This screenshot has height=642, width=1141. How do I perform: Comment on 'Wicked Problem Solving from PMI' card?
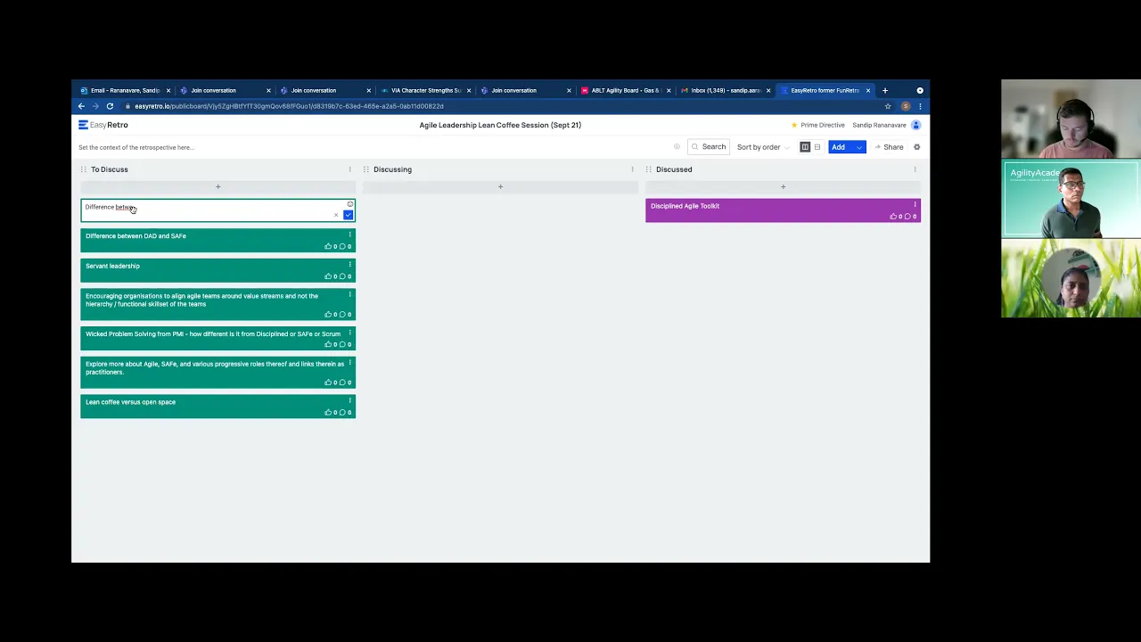[342, 344]
